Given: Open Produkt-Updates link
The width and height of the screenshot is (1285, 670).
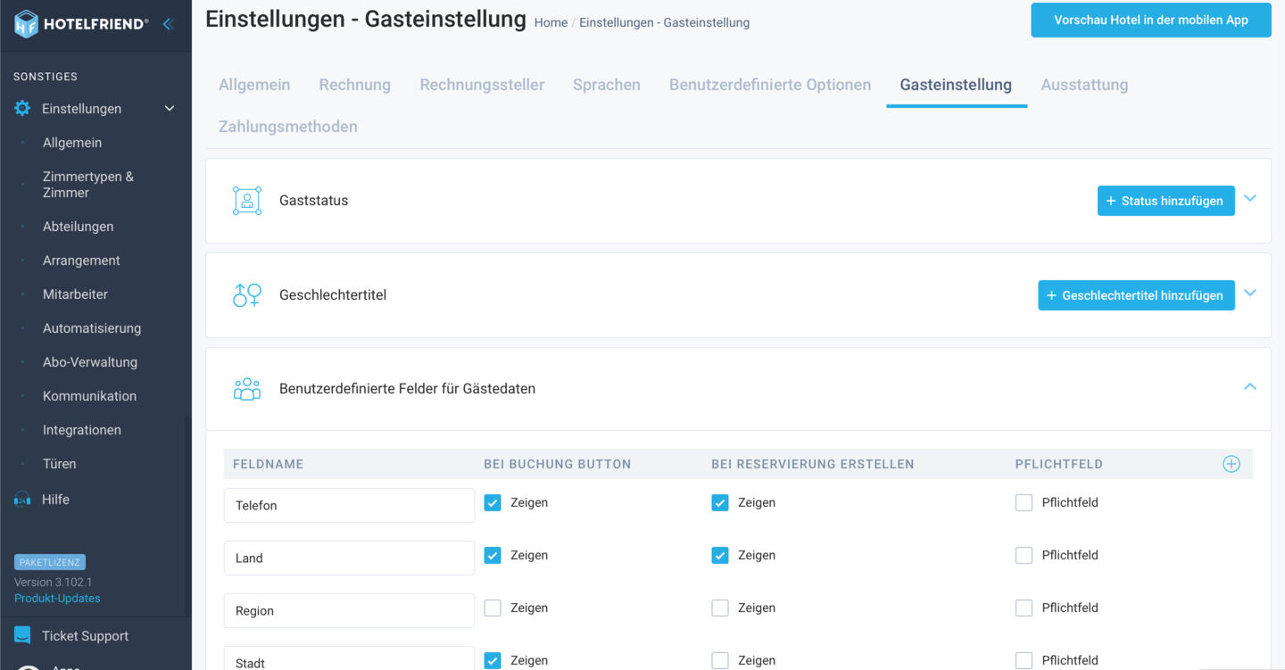Looking at the screenshot, I should coord(57,599).
